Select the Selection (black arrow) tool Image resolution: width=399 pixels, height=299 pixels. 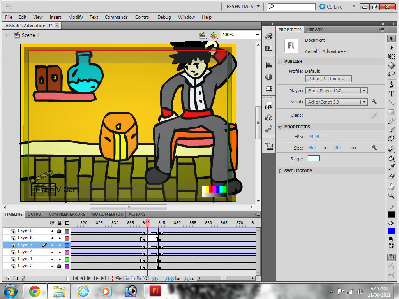391,39
